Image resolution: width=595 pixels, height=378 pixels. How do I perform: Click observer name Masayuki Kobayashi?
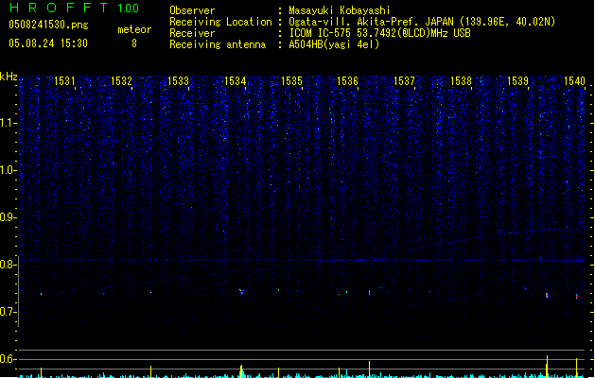[339, 10]
